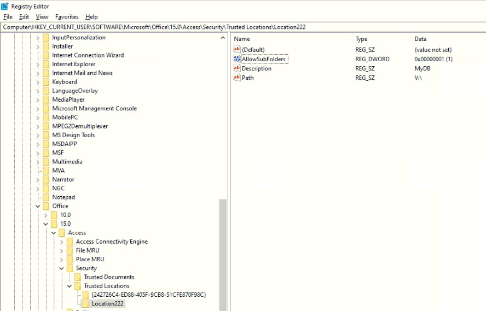486x311 pixels.
Task: Expand the Internet Explorer key
Action: 38,64
